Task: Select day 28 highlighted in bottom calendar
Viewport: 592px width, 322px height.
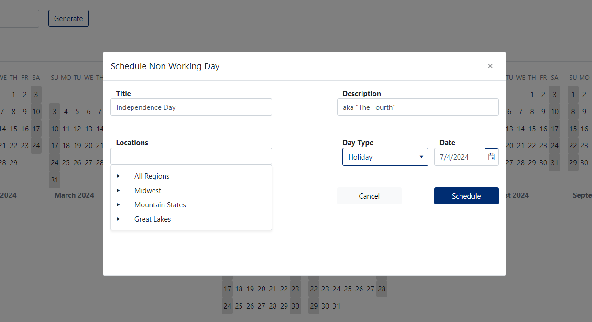Action: click(382, 289)
